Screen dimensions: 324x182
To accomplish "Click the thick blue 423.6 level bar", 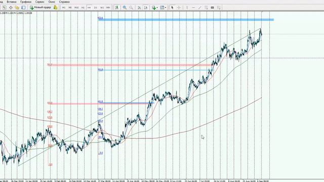I will pyautogui.click(x=186, y=20).
